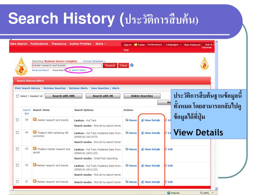Click the RSS alert icon for S2 search
This screenshot has height=195, width=260.
tap(35, 165)
